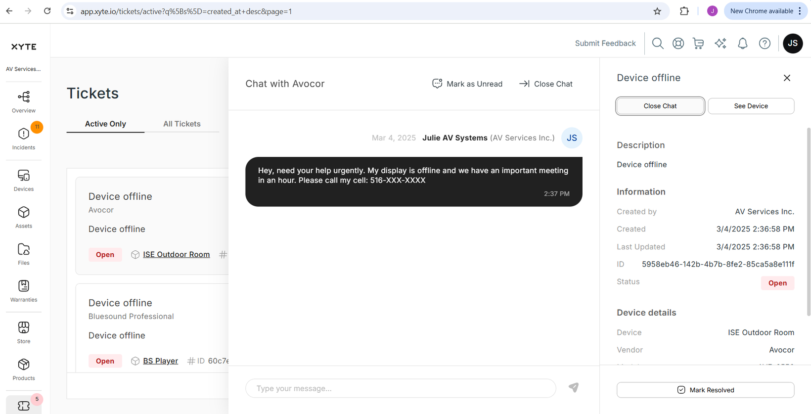This screenshot has width=811, height=414.
Task: Click the details panel vertical scrollbar
Action: tap(809, 221)
